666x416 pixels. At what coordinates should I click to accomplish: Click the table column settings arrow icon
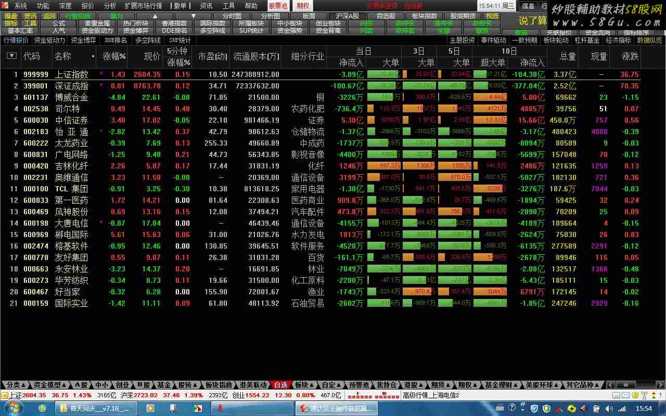(x=11, y=56)
